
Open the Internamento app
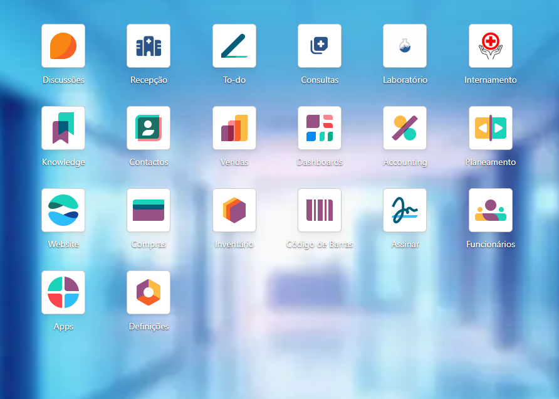tap(491, 46)
